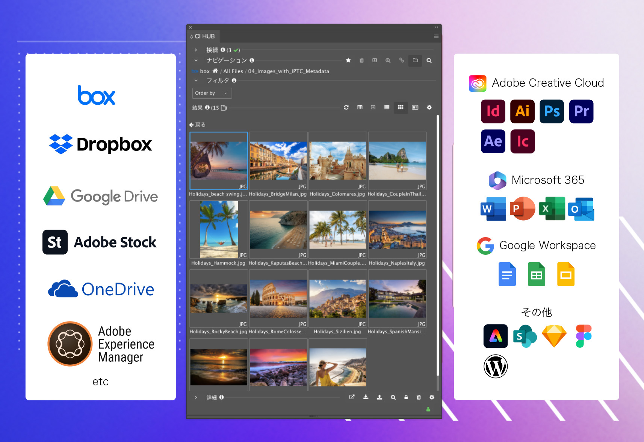Select Holidays_SpanishMansi thumbnail
Viewport: 644px width, 442px height.
tap(397, 298)
